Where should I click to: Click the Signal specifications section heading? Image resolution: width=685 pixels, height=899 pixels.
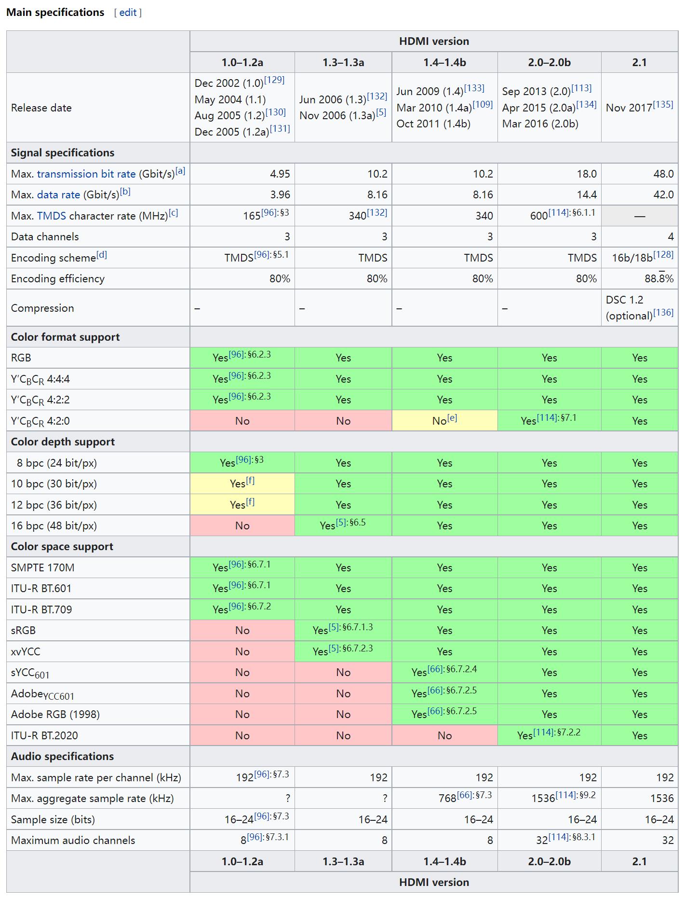pyautogui.click(x=63, y=153)
